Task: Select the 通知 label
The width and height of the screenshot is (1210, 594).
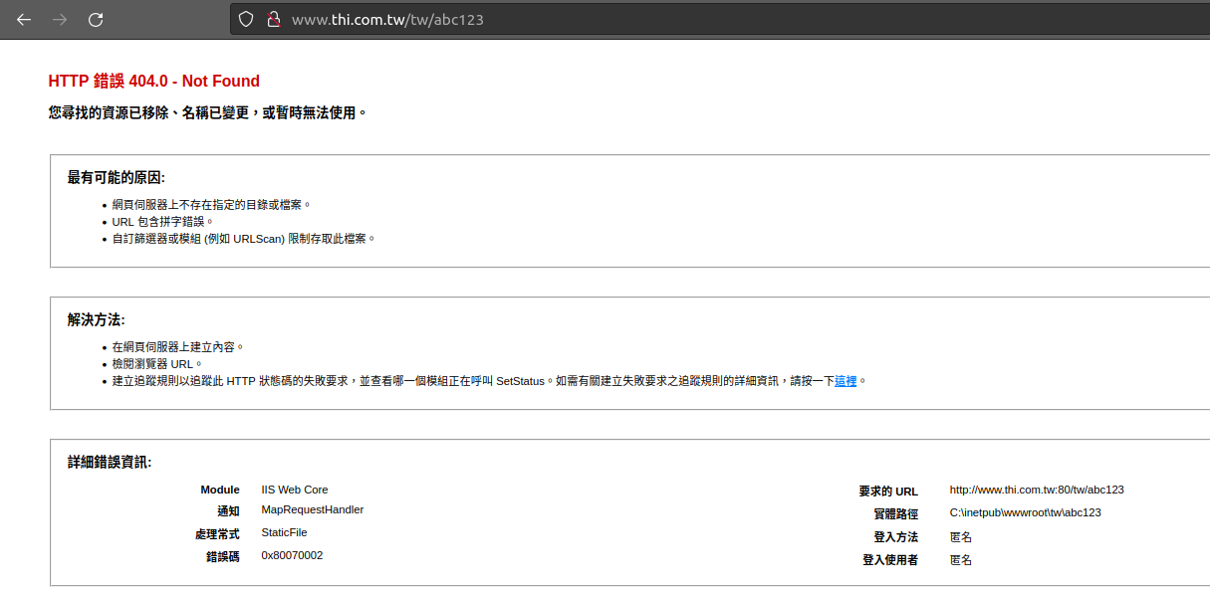Action: [228, 510]
